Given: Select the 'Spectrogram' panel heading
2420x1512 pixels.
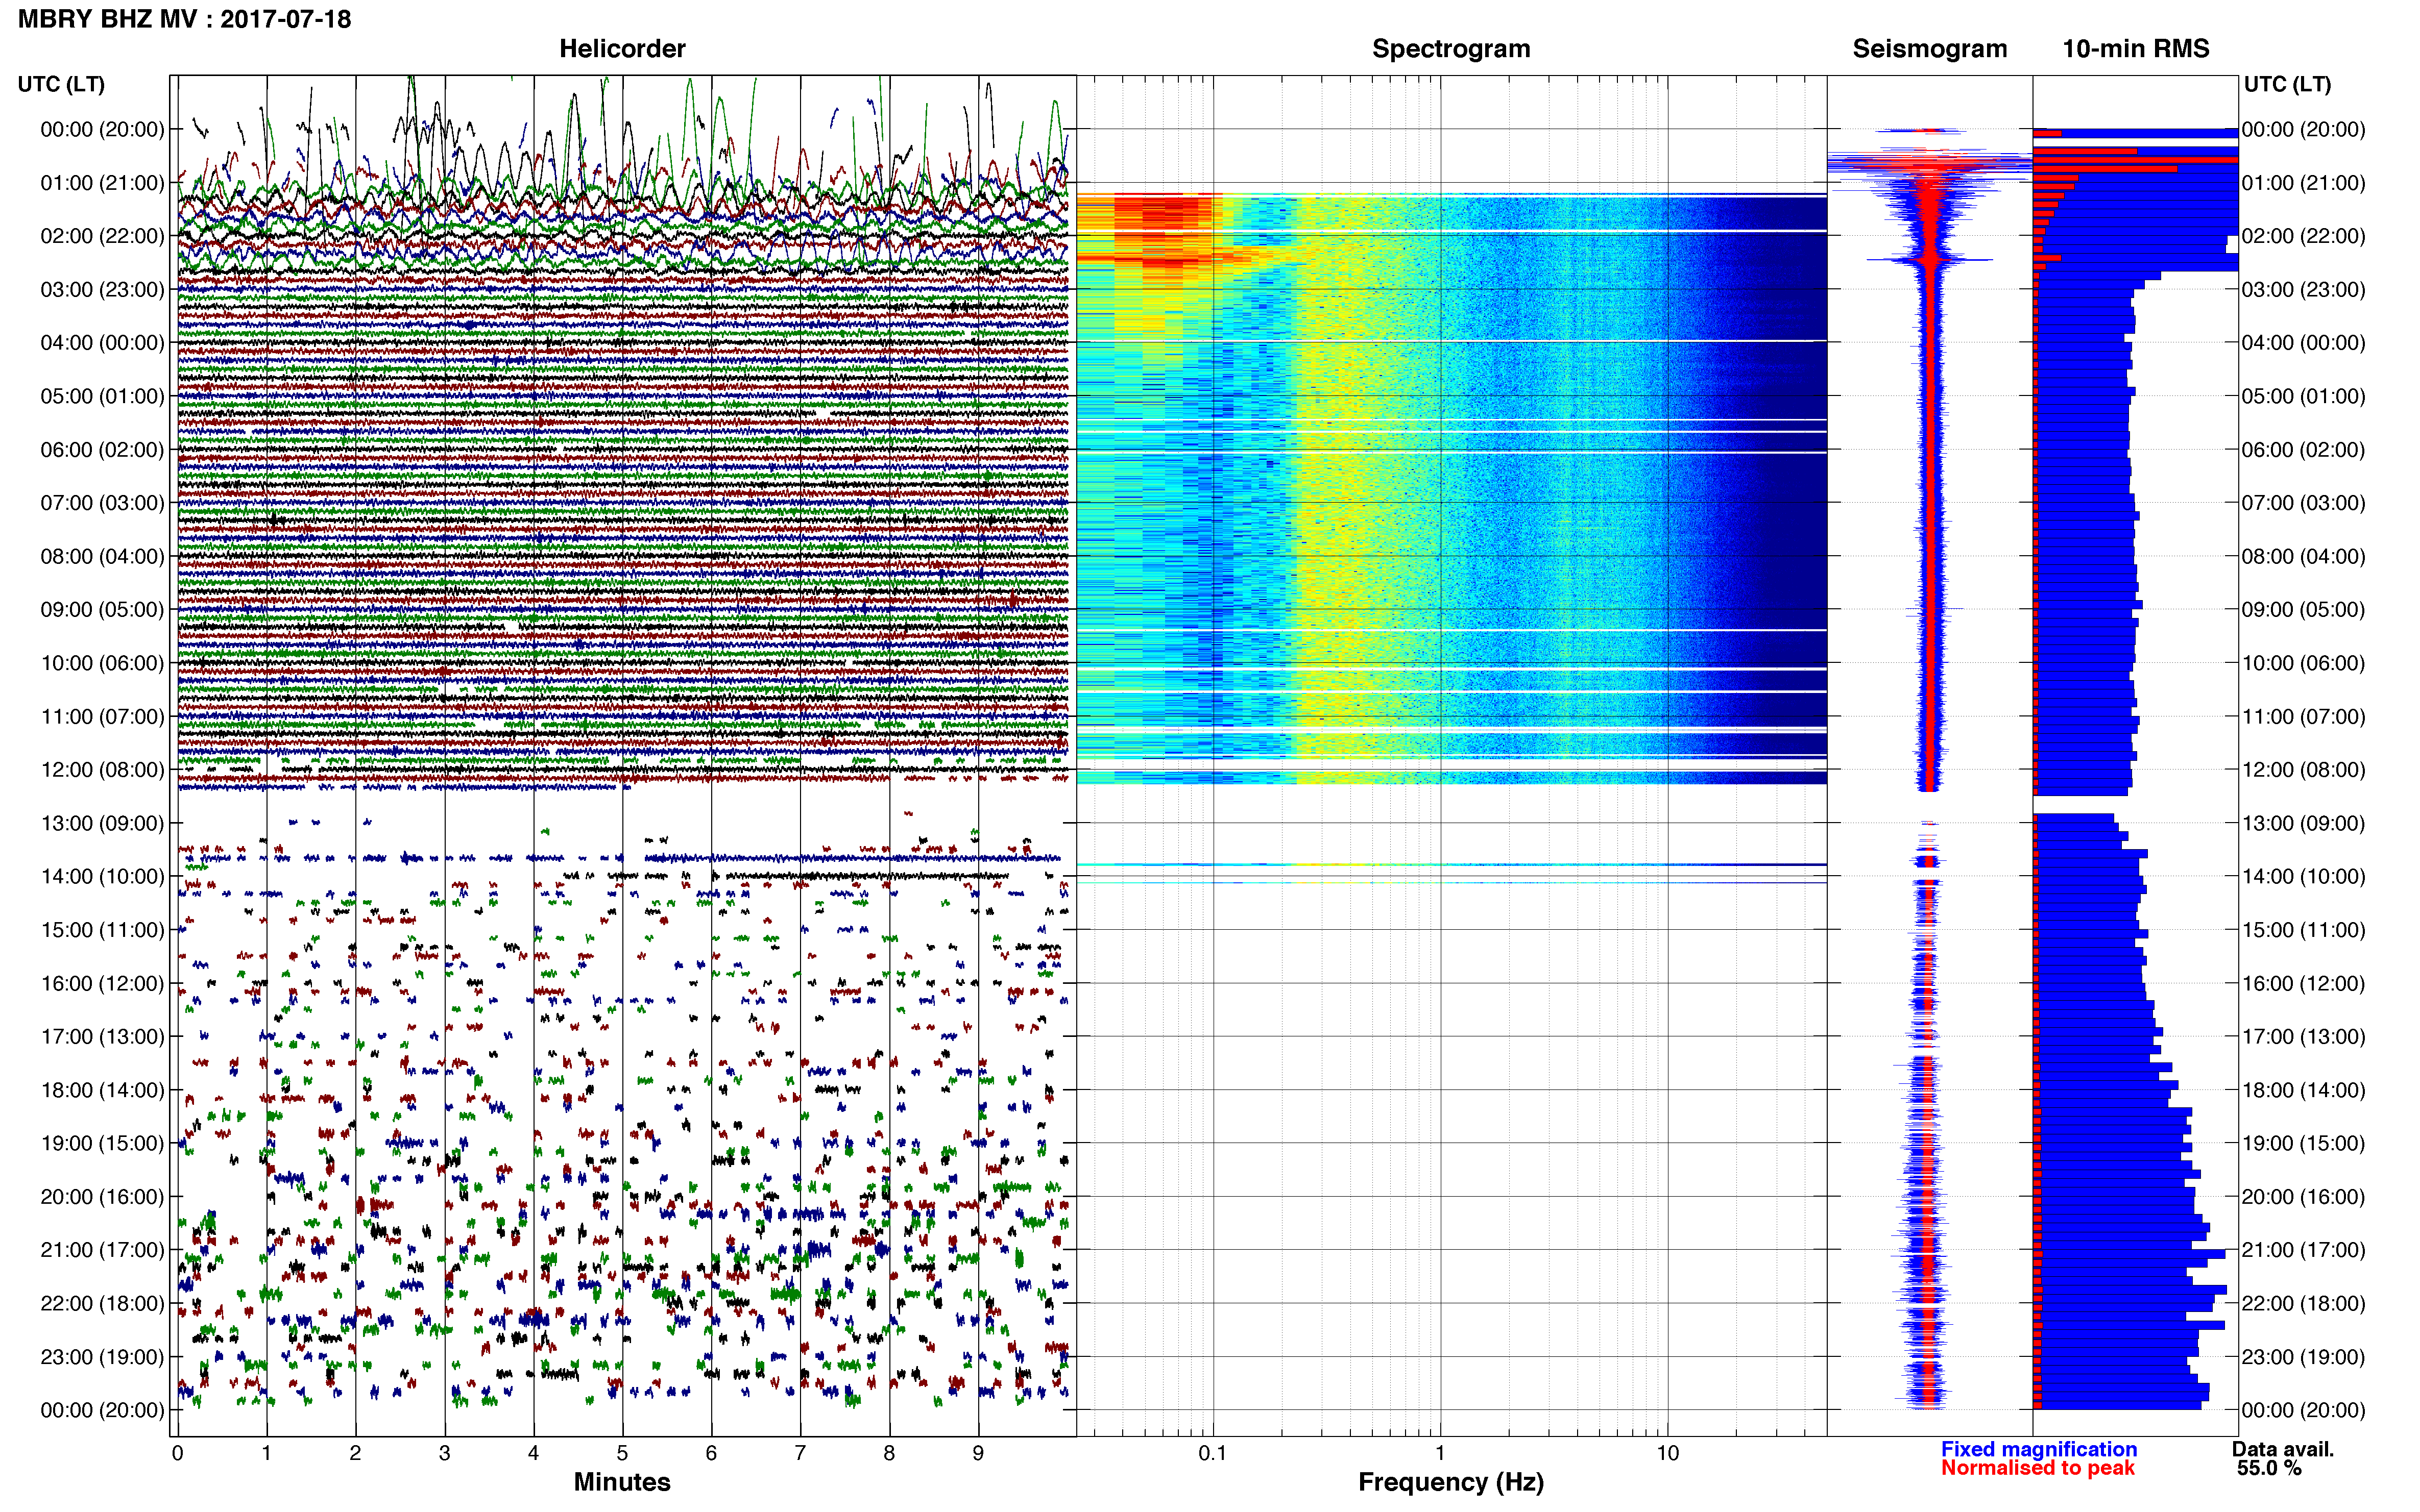Looking at the screenshot, I should point(1450,48).
